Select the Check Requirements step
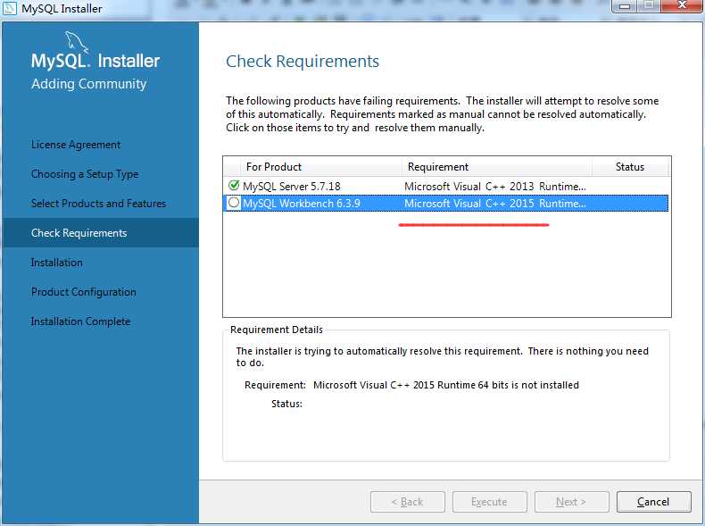 (100, 232)
